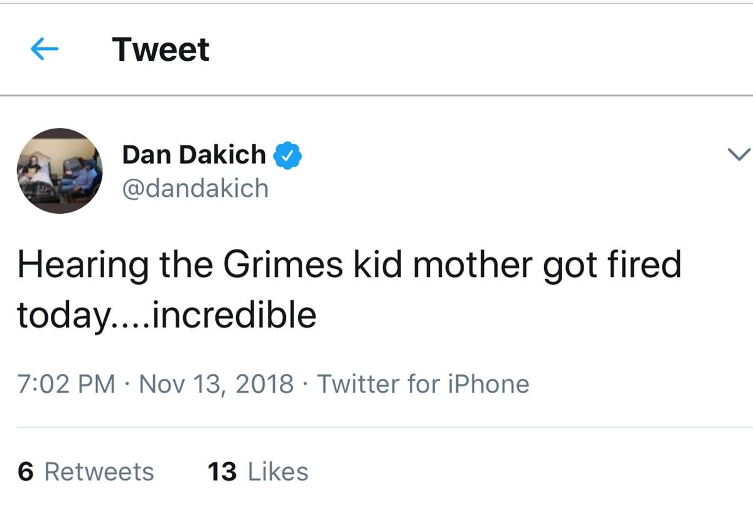This screenshot has width=753, height=506.
Task: Select the 7:02 PM timestamp
Action: [67, 384]
